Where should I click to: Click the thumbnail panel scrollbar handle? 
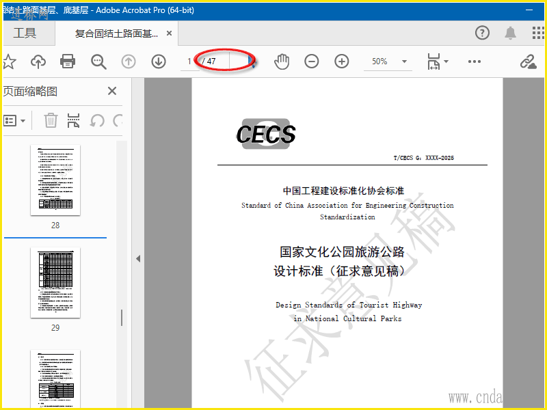coord(122,318)
